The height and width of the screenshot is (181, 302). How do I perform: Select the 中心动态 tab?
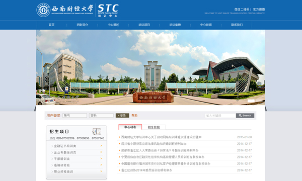pos(130,127)
